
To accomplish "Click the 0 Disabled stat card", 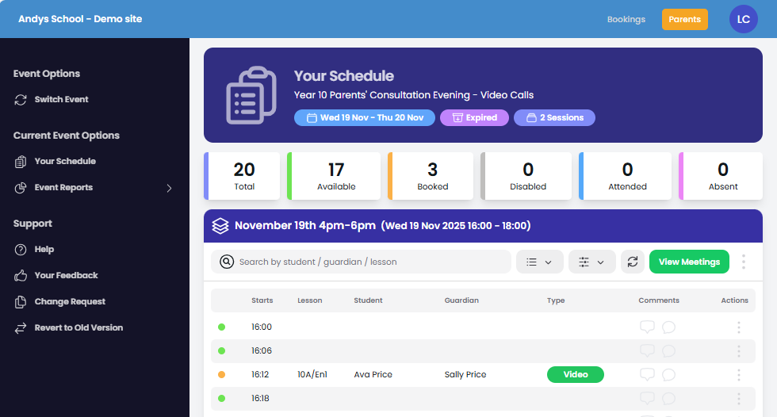I will click(526, 176).
